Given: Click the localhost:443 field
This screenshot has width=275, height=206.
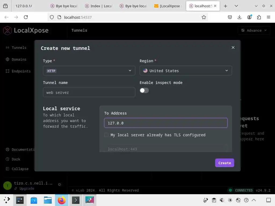Looking at the screenshot, I should pos(166,149).
